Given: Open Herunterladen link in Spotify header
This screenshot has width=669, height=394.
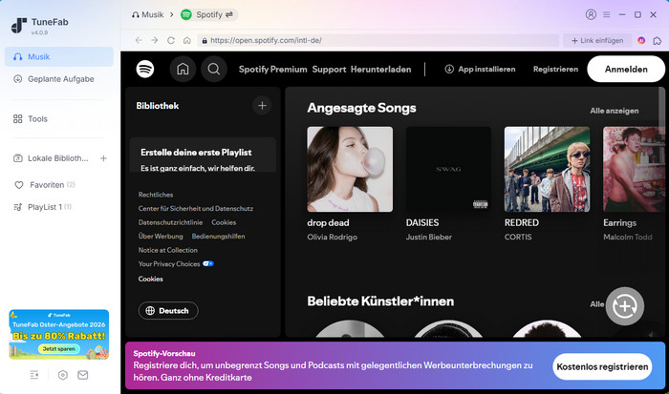Looking at the screenshot, I should tap(380, 69).
